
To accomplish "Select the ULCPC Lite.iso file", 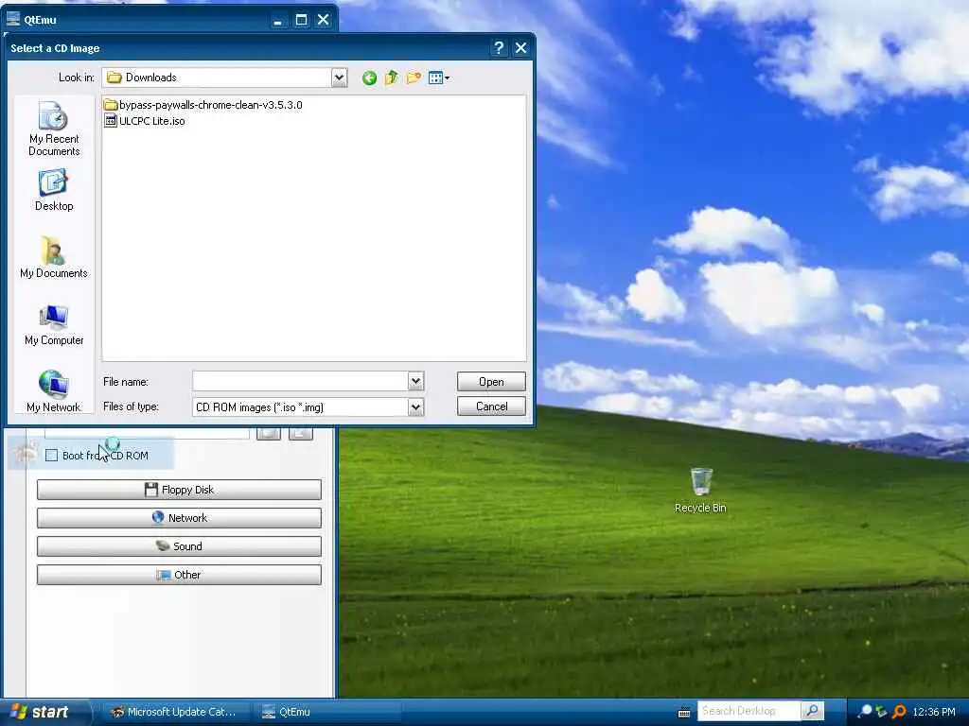I will tap(145, 121).
